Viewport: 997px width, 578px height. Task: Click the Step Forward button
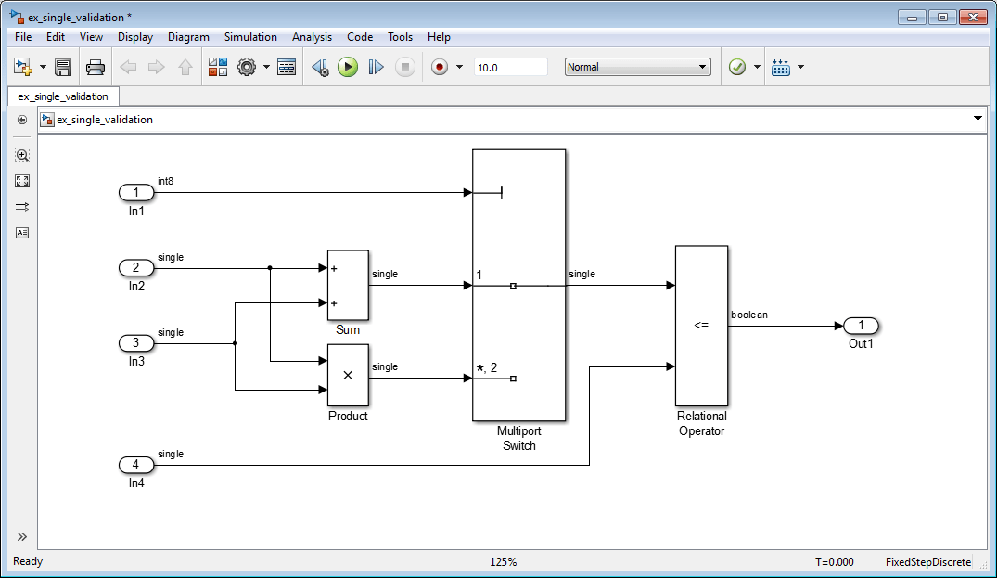point(376,67)
